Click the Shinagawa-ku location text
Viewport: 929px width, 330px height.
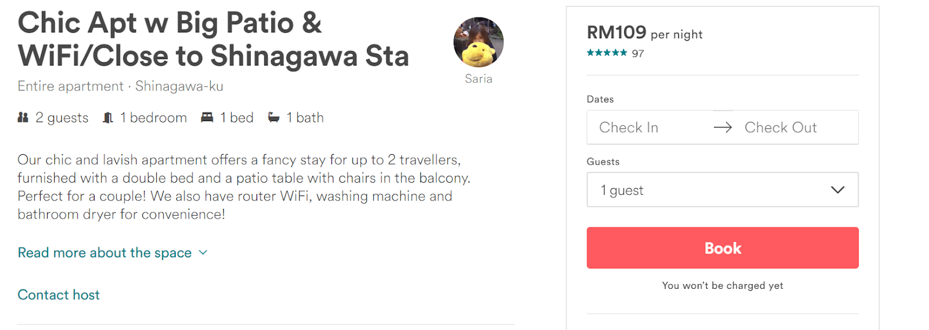click(179, 86)
